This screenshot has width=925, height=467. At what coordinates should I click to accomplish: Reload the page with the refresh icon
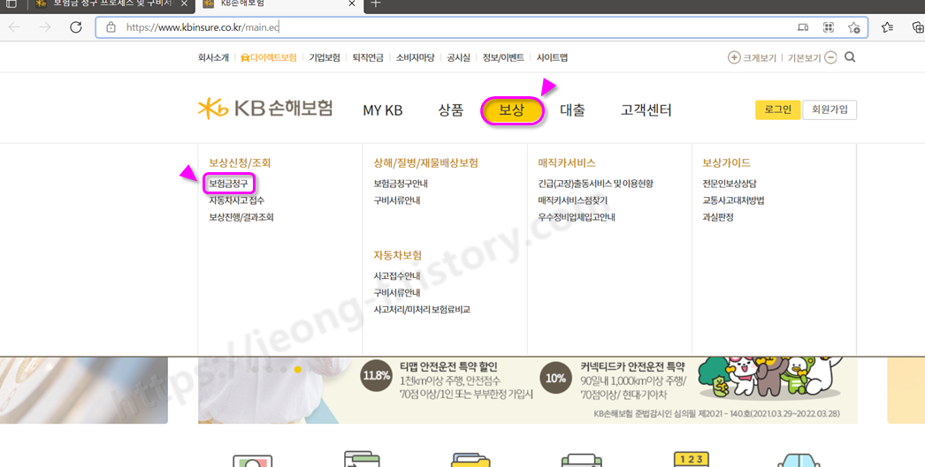(75, 27)
